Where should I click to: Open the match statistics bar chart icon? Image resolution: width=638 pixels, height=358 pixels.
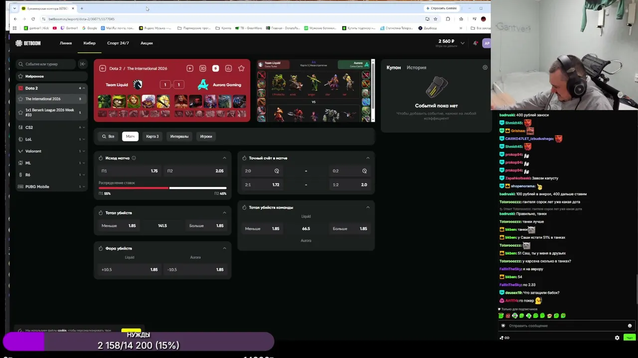click(x=228, y=68)
